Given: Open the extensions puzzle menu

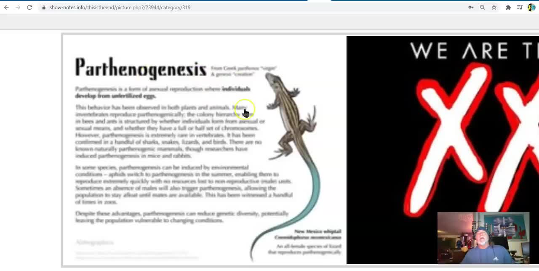Looking at the screenshot, I should [x=508, y=7].
